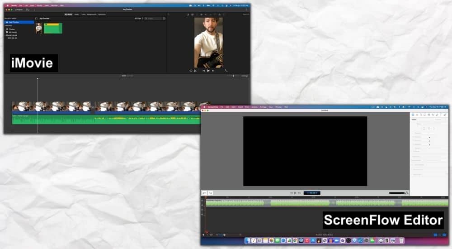The width and height of the screenshot is (452, 249).
Task: Select first green clip in ScreenFlow timeline
Action: (235, 203)
